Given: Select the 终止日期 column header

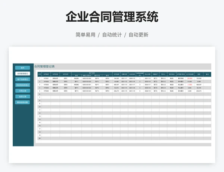Looking at the screenshot, I should pos(147,74).
